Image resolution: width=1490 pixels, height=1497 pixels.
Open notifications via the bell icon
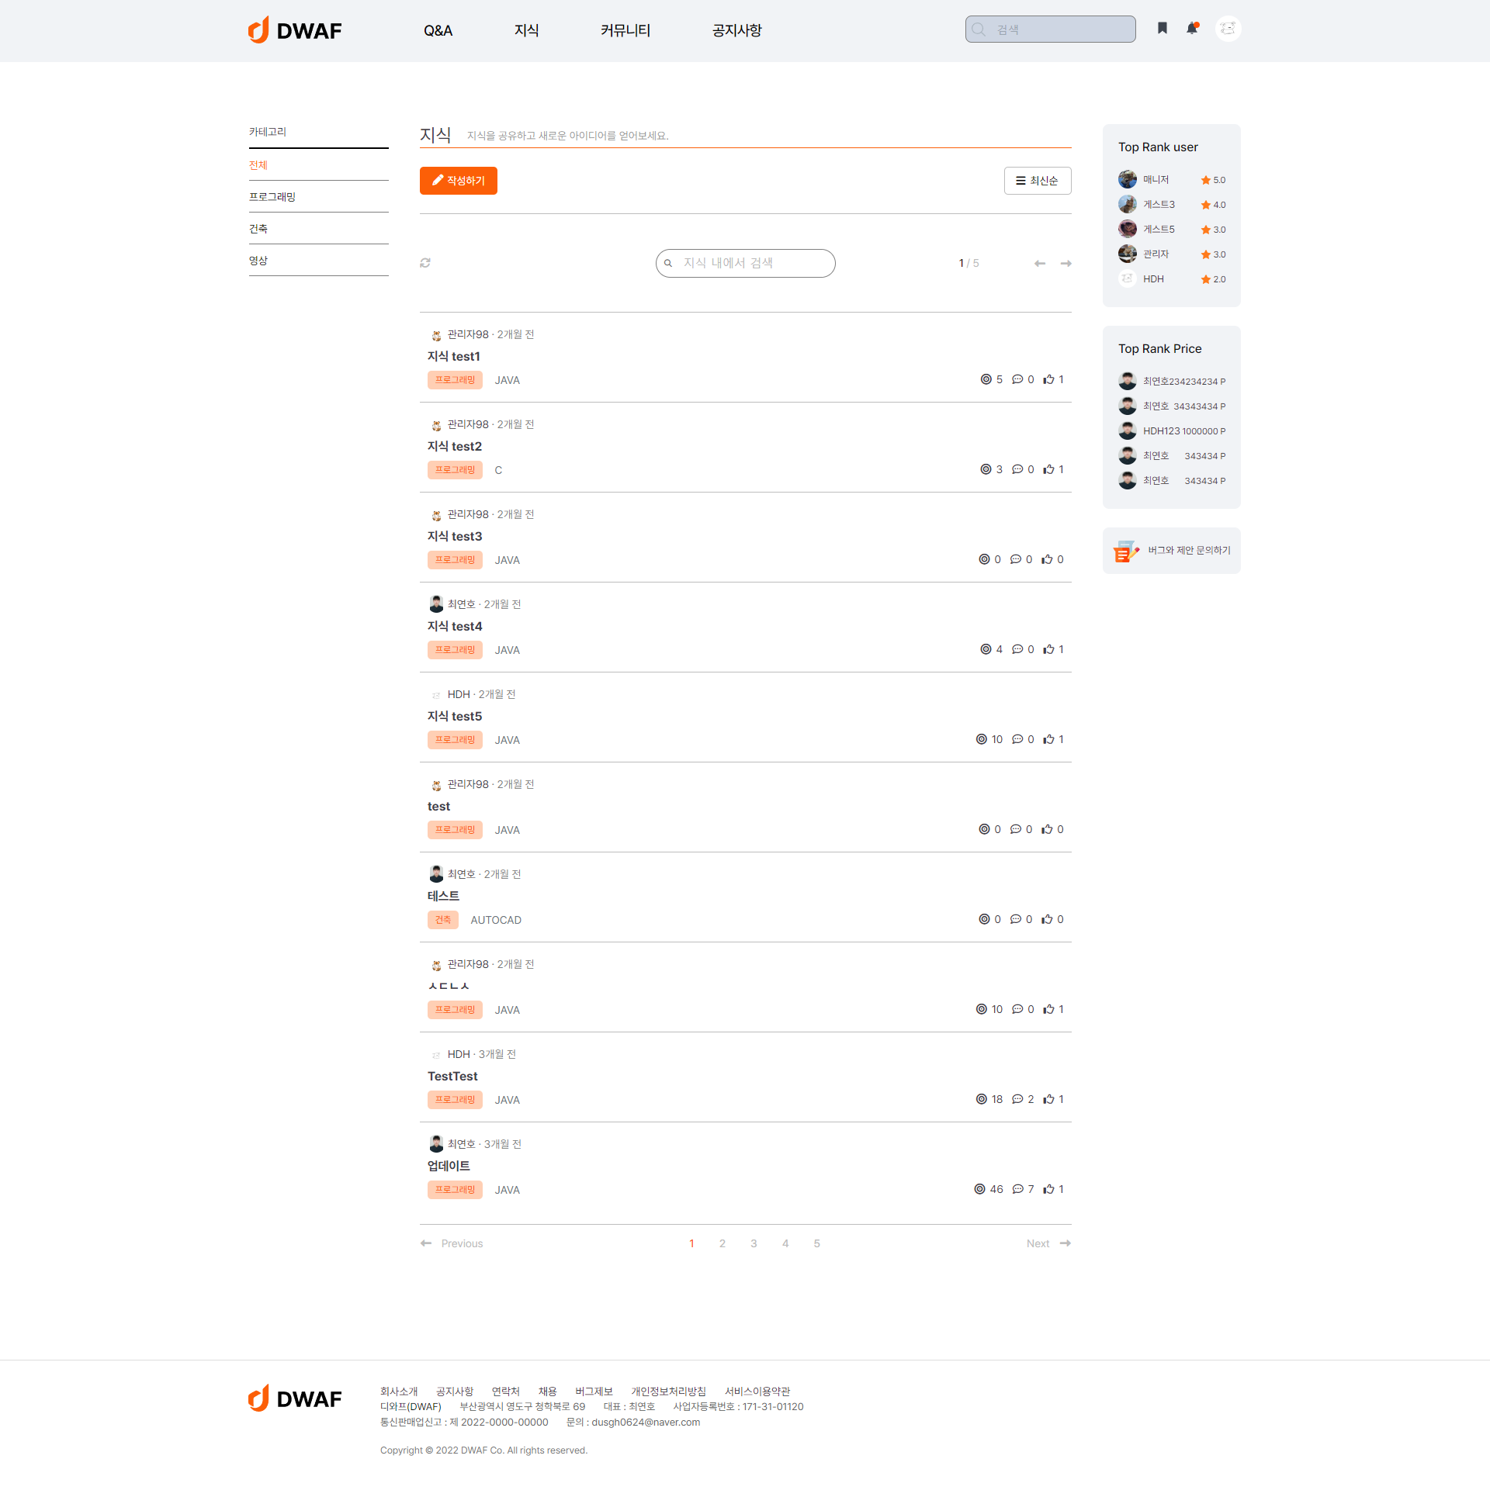tap(1192, 28)
